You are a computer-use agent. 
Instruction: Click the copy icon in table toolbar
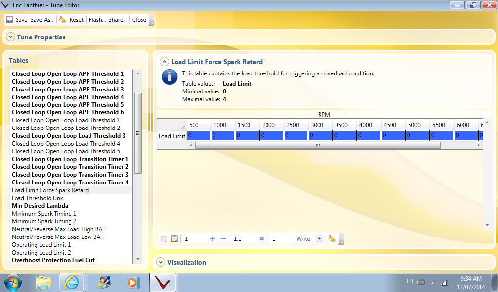pyautogui.click(x=164, y=238)
